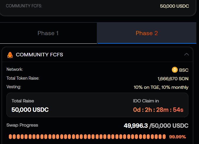The width and height of the screenshot is (199, 144).
Task: Click the 99.99% progress percentage
Action: pyautogui.click(x=177, y=137)
